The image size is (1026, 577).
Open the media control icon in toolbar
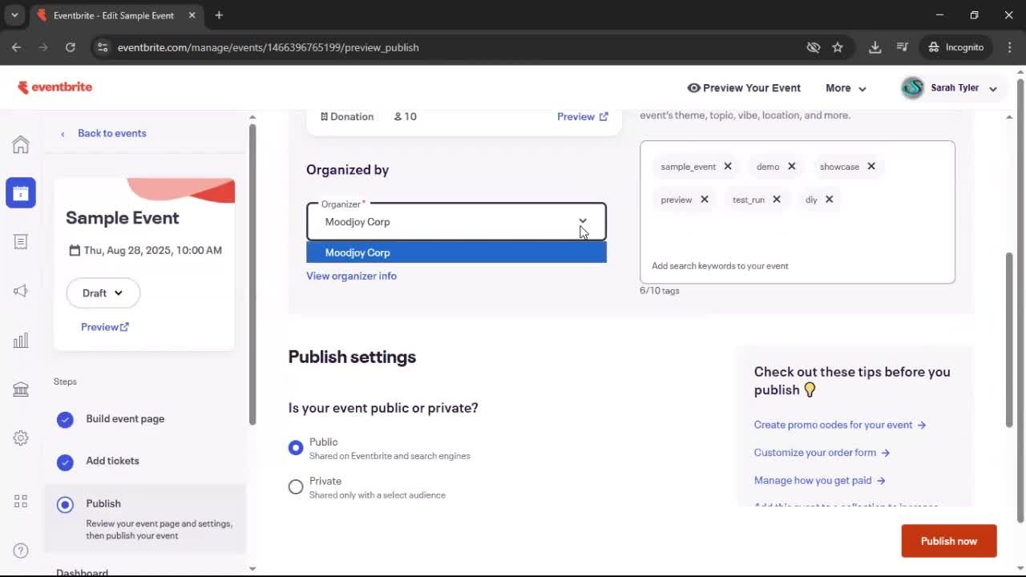[903, 47]
